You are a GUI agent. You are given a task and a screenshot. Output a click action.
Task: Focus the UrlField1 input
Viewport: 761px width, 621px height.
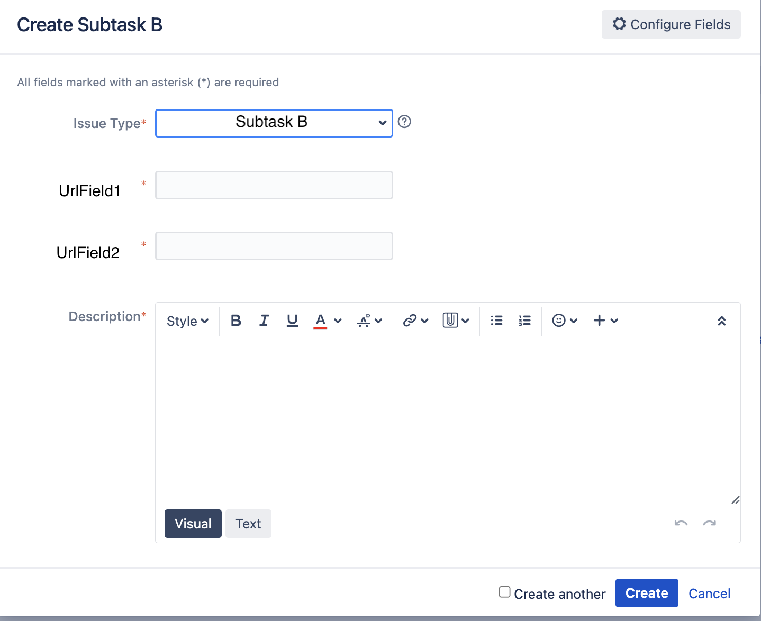(x=274, y=185)
